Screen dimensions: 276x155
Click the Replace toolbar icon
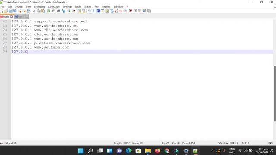[x=63, y=11]
